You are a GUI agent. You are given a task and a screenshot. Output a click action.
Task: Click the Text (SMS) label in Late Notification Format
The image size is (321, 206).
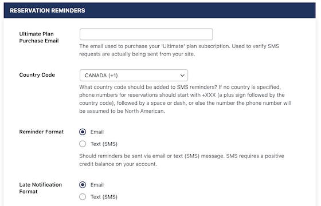(104, 197)
